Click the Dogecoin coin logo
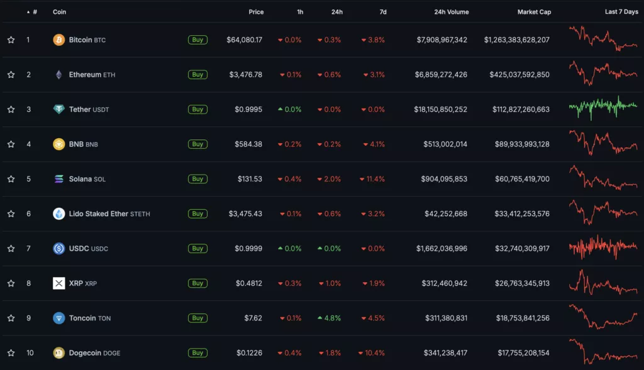Viewport: 644px width, 370px height. tap(58, 353)
